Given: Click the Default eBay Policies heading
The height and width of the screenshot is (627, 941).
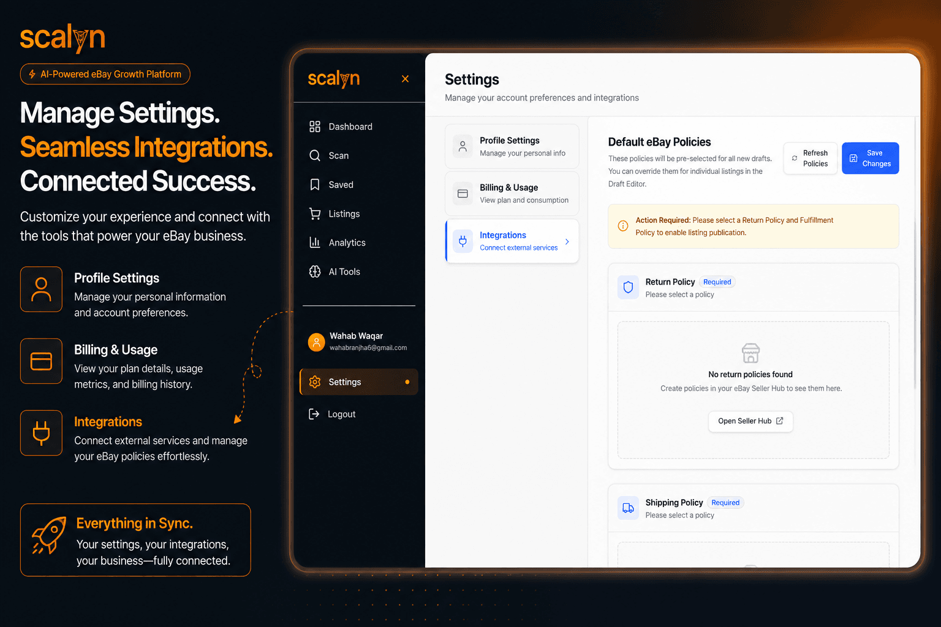Looking at the screenshot, I should pyautogui.click(x=660, y=142).
